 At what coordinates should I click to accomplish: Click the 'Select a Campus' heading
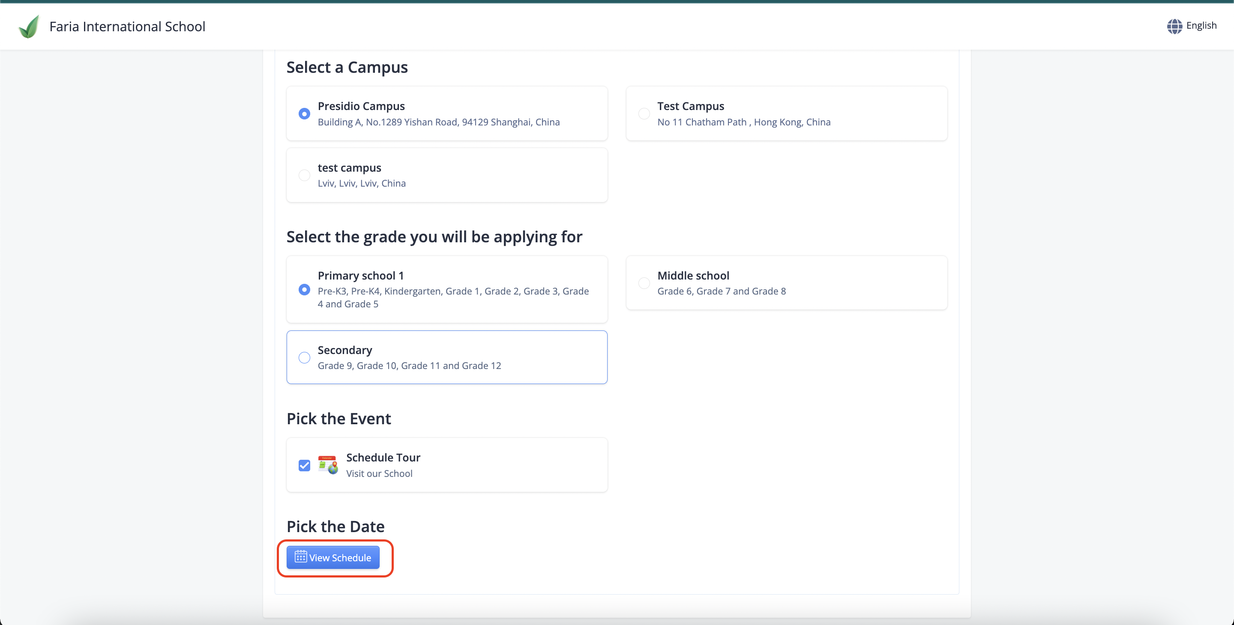347,67
